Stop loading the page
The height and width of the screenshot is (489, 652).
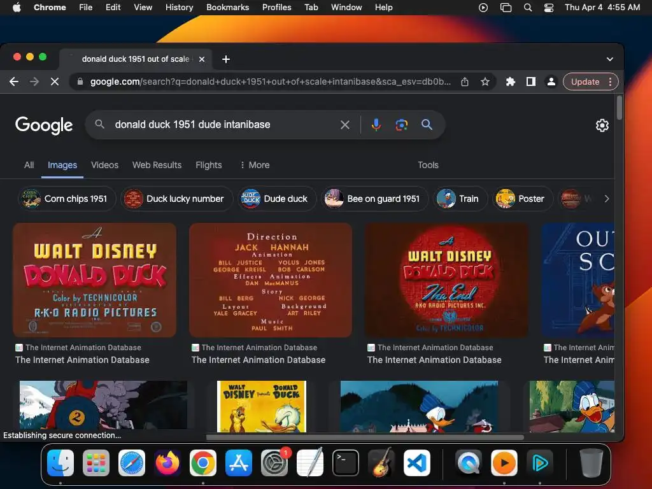point(55,82)
